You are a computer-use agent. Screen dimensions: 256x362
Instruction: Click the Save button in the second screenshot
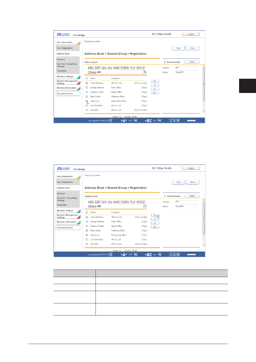179,182
